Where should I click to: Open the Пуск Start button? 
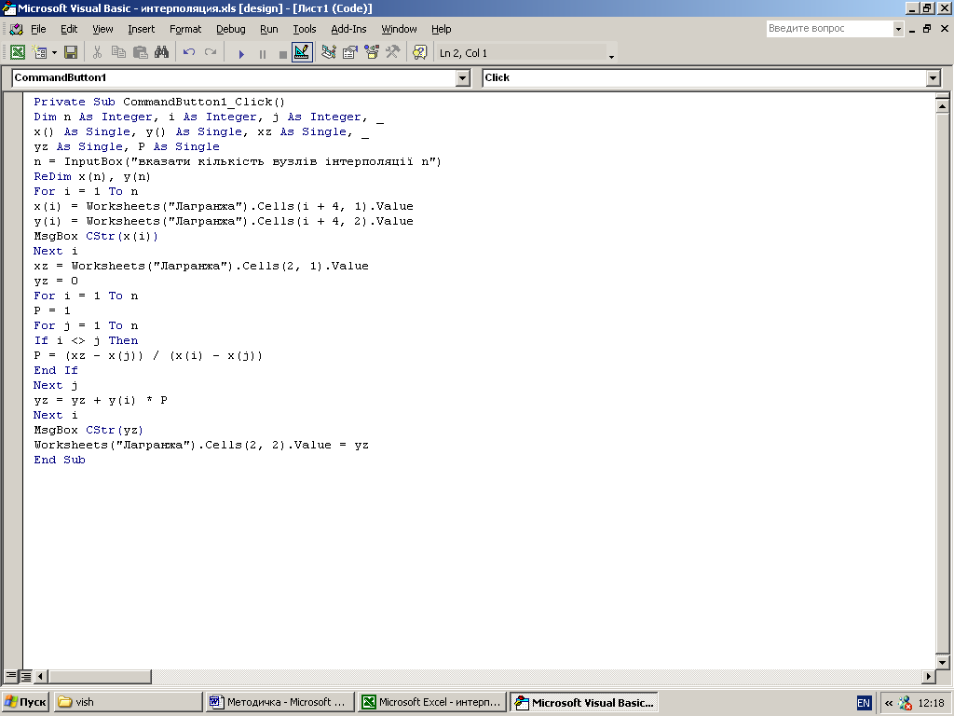[x=25, y=702]
